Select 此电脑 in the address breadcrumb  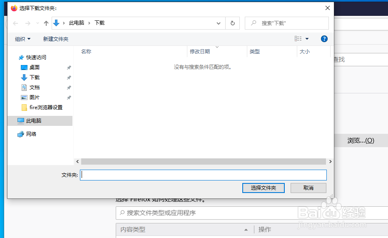pos(77,23)
